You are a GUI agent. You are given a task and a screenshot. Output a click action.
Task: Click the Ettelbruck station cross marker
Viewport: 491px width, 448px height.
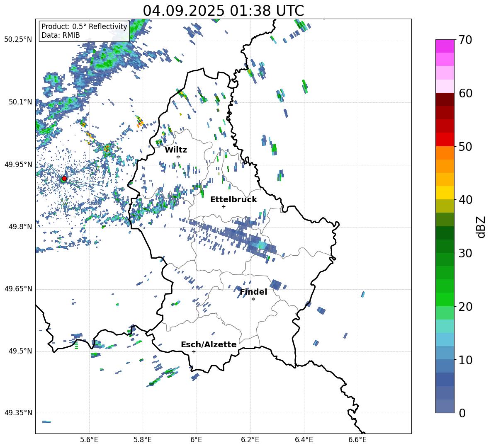click(224, 206)
